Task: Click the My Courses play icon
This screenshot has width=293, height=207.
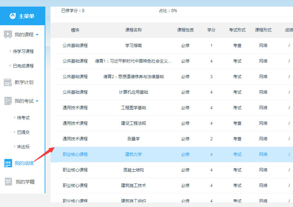Action: point(8,34)
